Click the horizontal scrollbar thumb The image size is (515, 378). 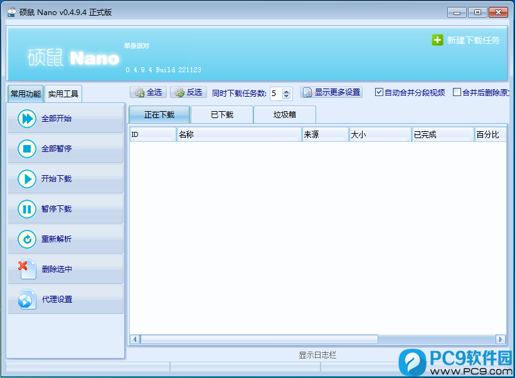point(259,339)
